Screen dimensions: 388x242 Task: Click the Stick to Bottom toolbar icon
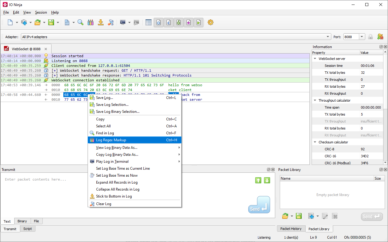point(101,22)
